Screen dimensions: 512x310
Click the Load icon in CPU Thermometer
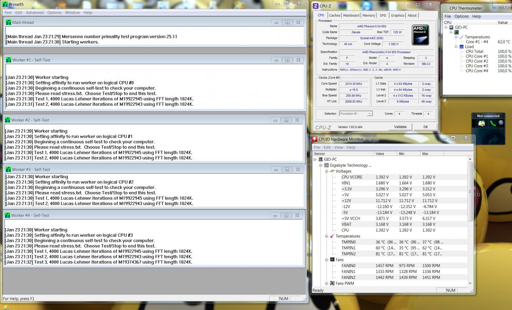click(x=462, y=46)
